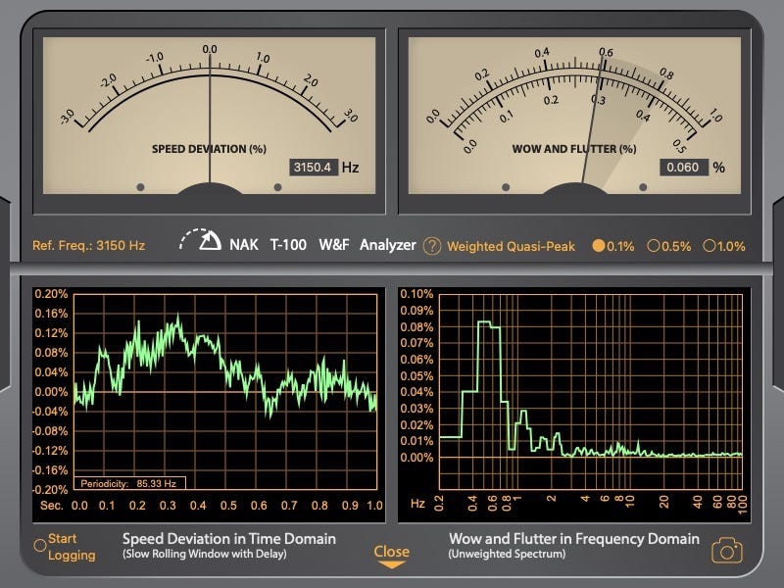This screenshot has width=784, height=588.
Task: Click the (Unweighted Spectrum) subtitle
Action: tap(507, 554)
